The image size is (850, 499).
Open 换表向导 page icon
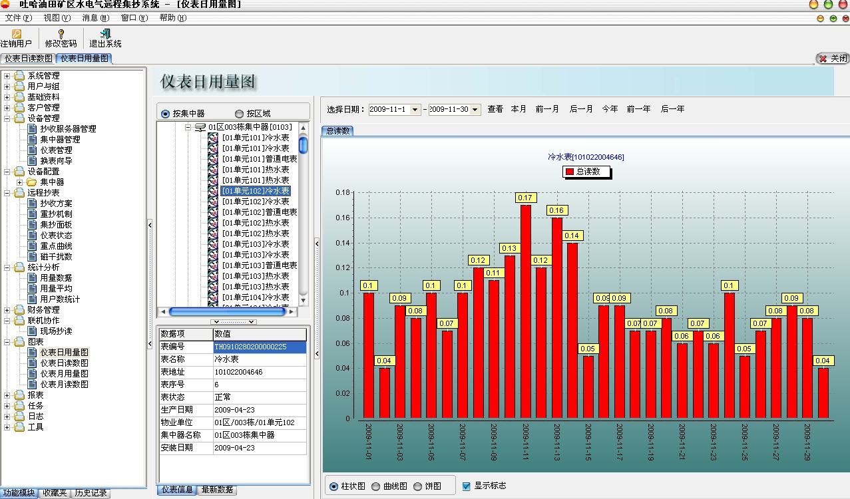pyautogui.click(x=33, y=161)
